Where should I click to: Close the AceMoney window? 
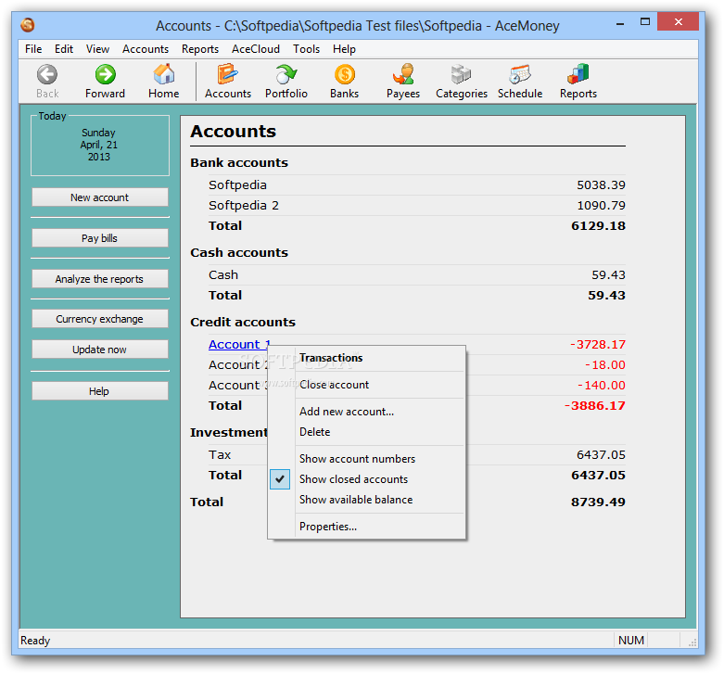678,21
